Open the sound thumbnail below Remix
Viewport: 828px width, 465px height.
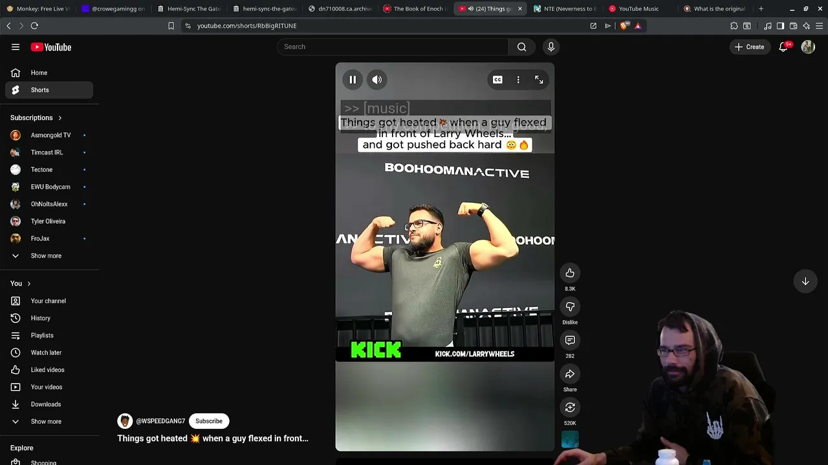tap(570, 440)
